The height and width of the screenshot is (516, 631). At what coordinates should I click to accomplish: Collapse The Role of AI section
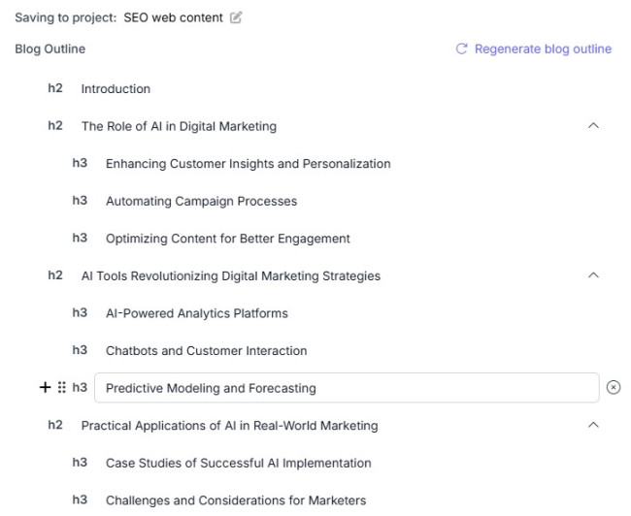(x=594, y=126)
